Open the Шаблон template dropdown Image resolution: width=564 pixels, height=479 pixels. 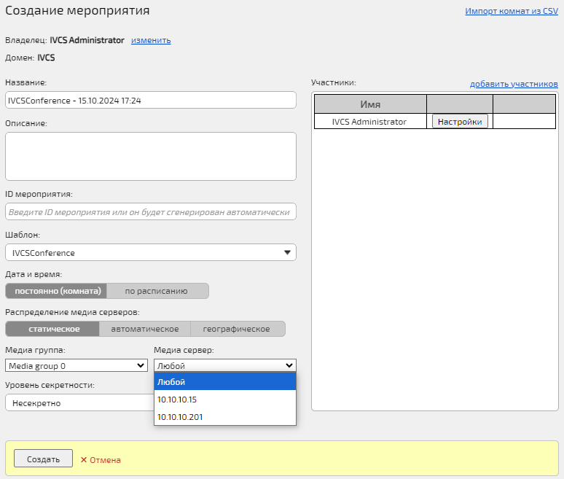pos(150,252)
